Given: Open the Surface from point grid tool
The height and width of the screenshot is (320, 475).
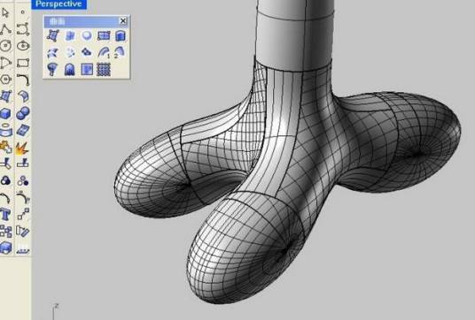Looking at the screenshot, I should click(x=104, y=70).
